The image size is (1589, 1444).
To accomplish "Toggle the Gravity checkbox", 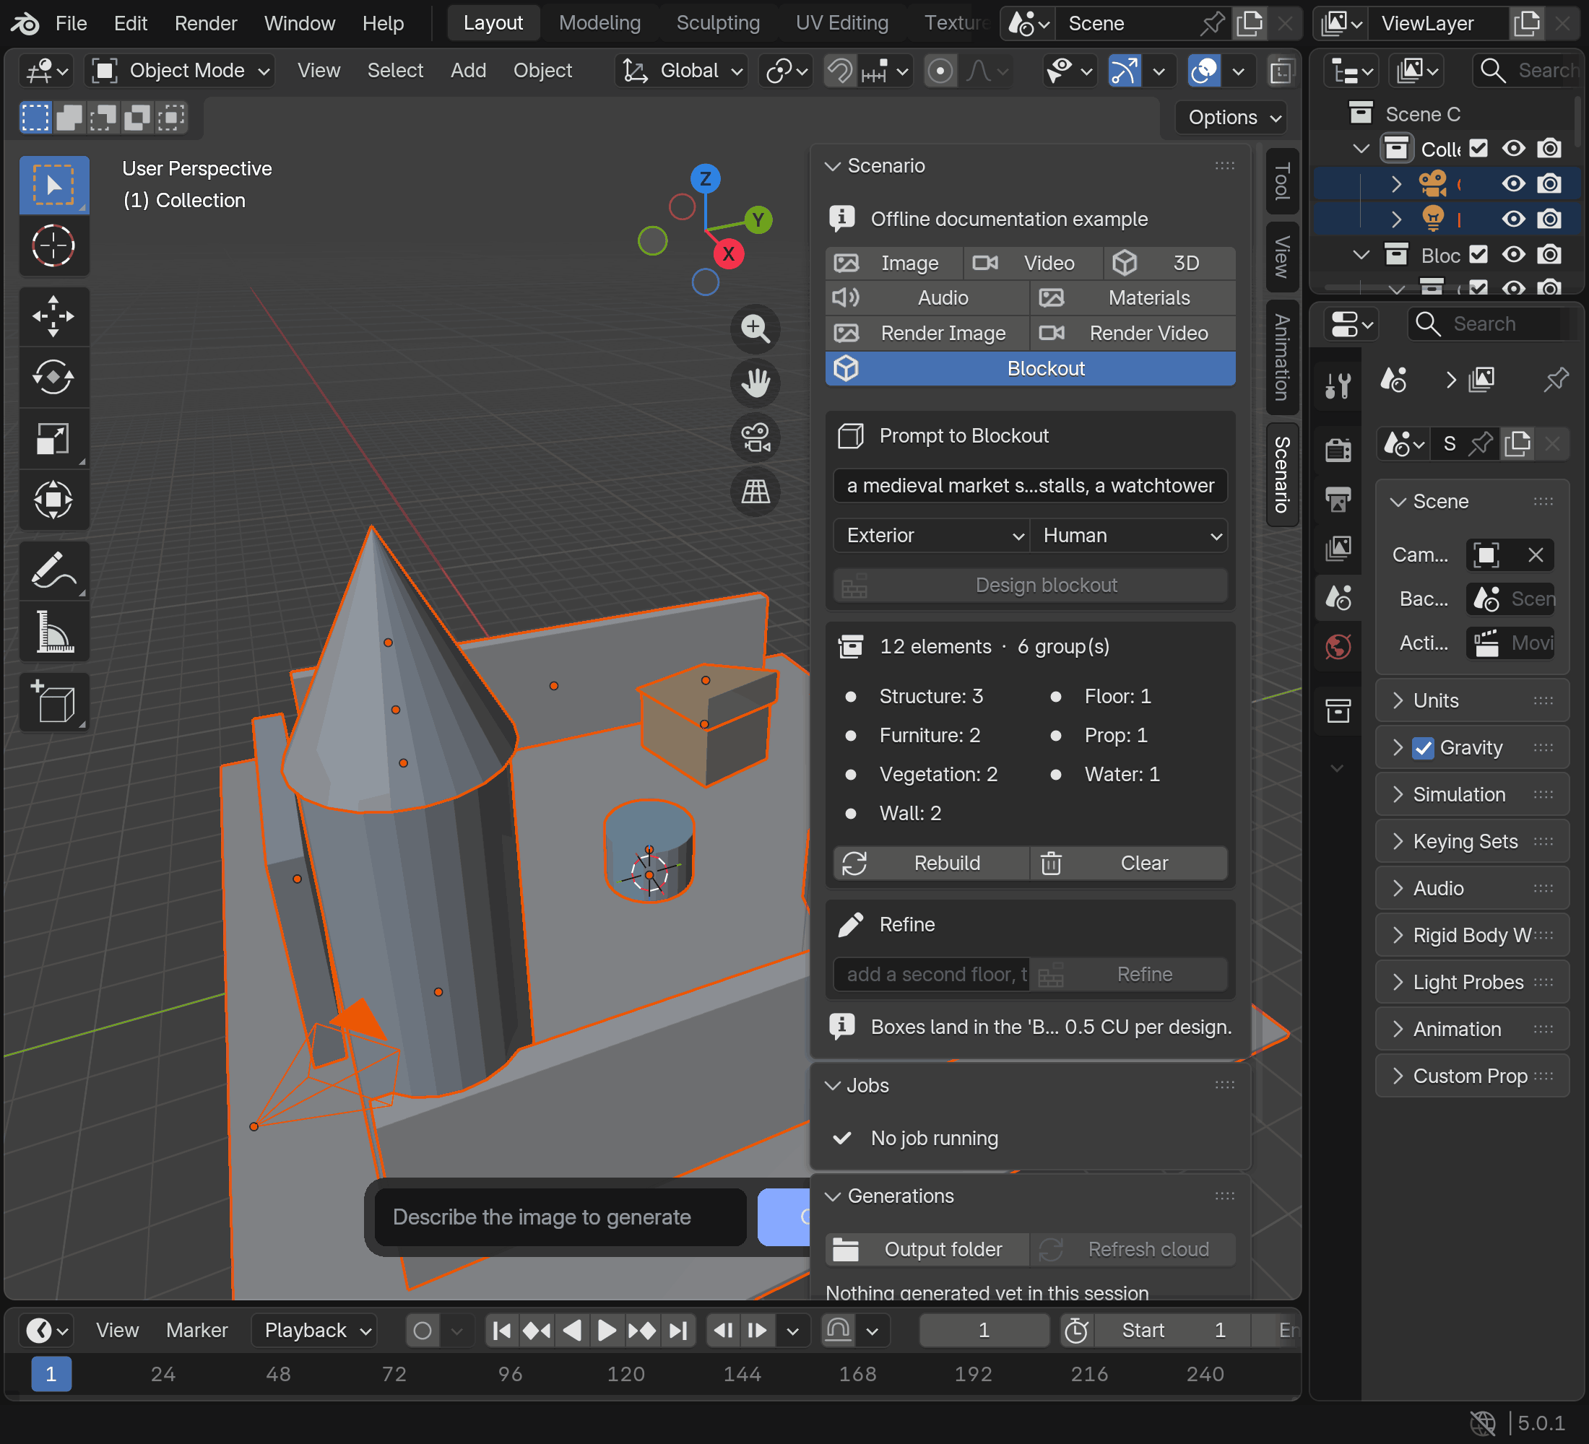I will coord(1423,747).
